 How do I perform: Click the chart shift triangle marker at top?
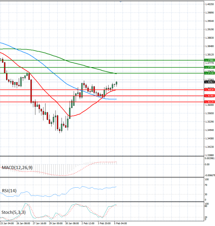(120, 2)
